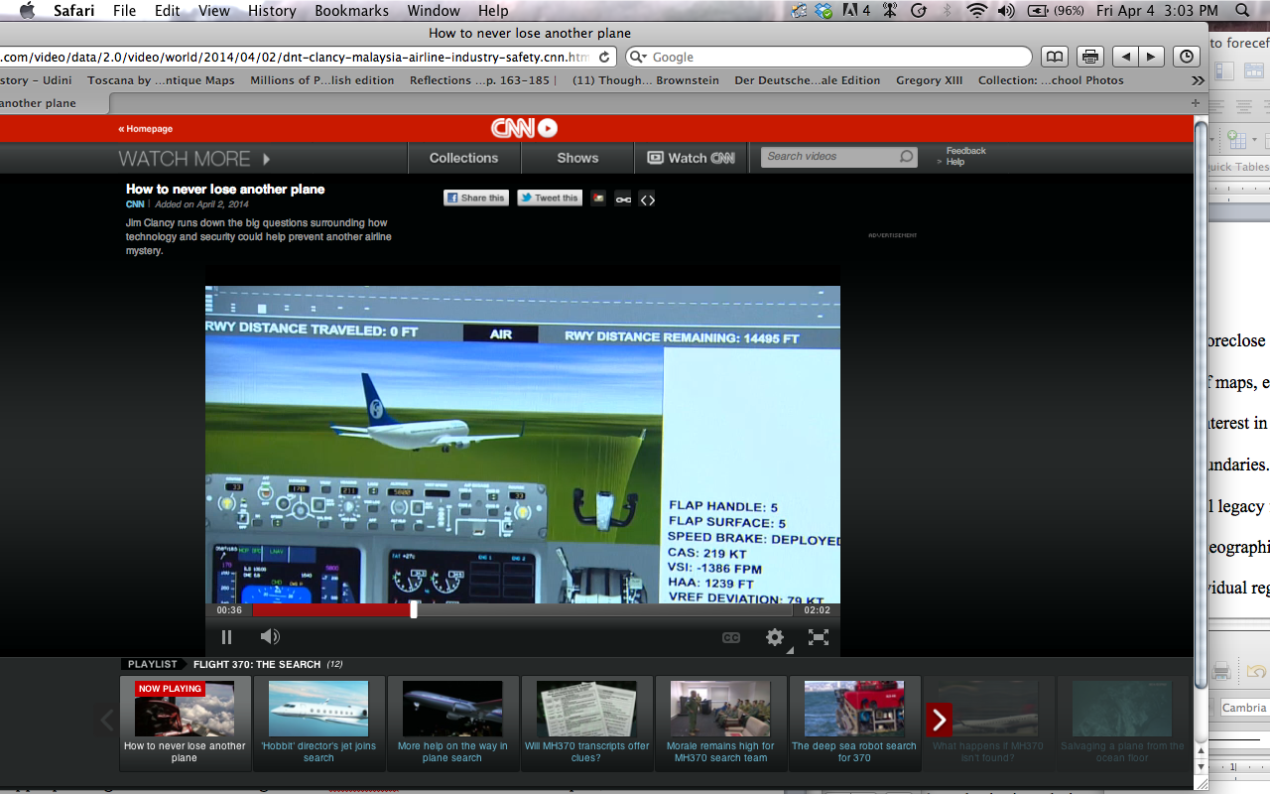Reload the page from the address bar
This screenshot has height=794, width=1270.
click(604, 58)
